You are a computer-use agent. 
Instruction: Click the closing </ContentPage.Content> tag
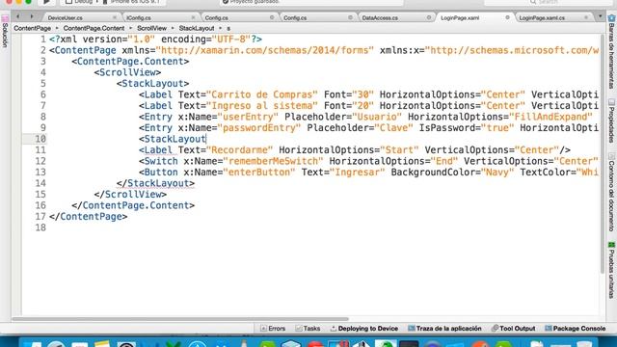133,205
